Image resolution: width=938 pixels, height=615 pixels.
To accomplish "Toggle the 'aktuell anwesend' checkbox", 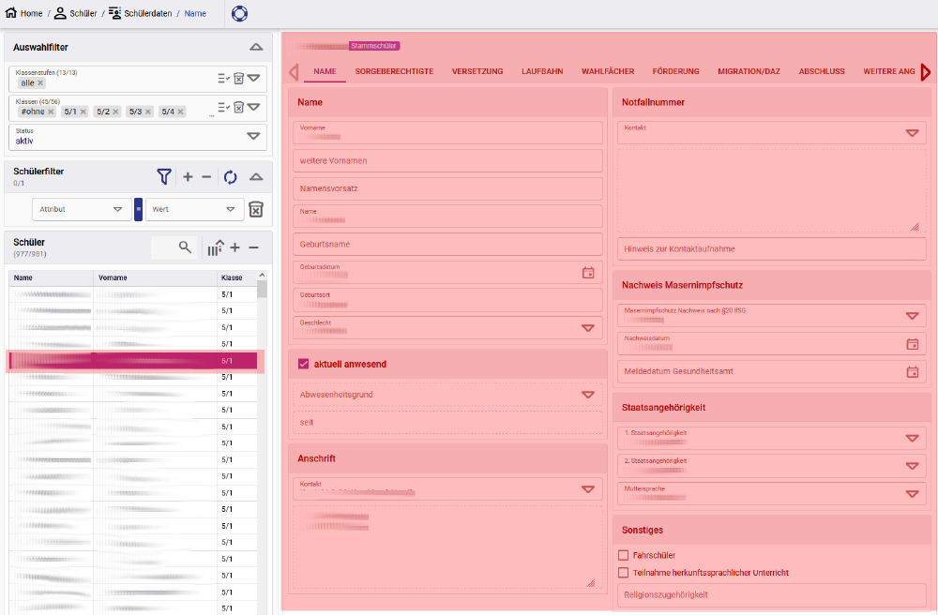I will 303,364.
